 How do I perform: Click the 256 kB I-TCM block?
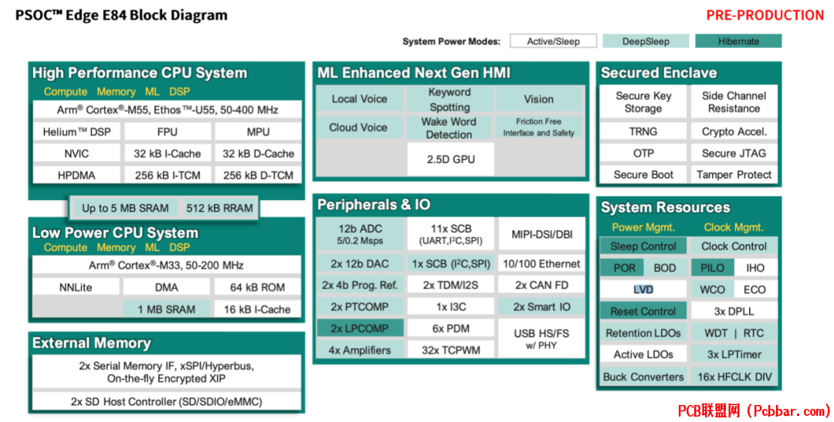(167, 175)
